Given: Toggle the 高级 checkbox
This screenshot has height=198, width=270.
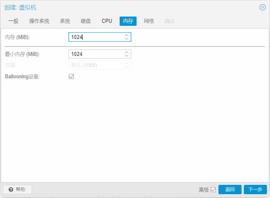Looking at the screenshot, I should coord(213,190).
